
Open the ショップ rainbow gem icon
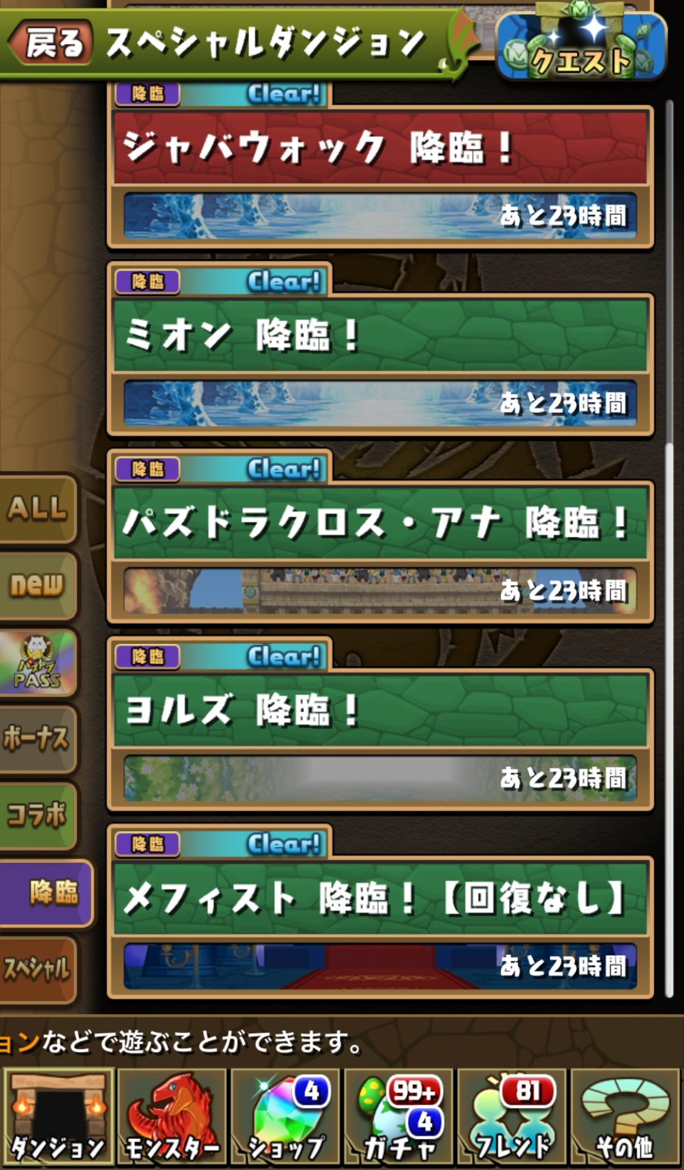click(x=285, y=1116)
